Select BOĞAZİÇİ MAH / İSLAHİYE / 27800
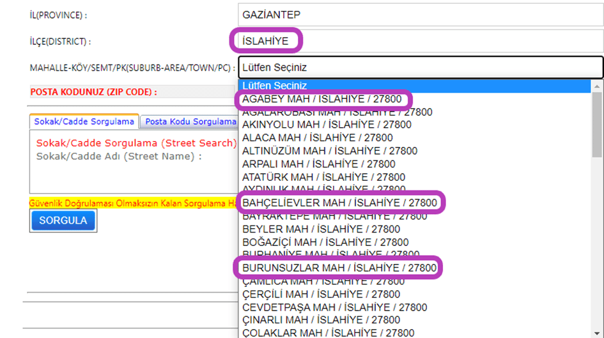 [325, 242]
